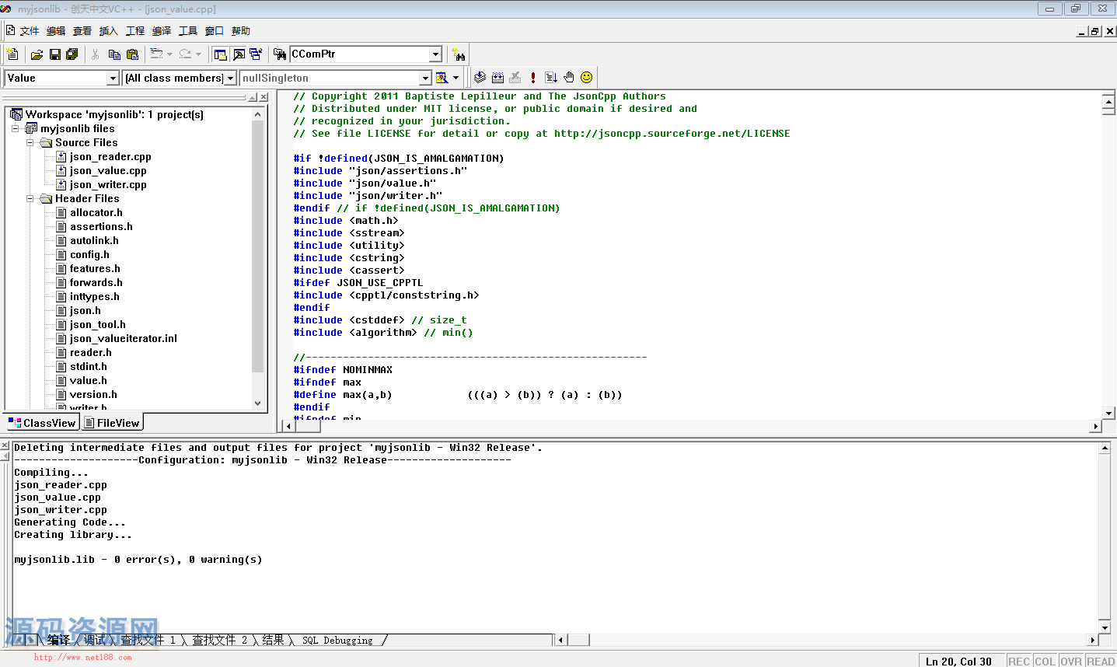Image resolution: width=1117 pixels, height=667 pixels.
Task: Click the Find in Files binoculars icon
Action: (x=280, y=54)
